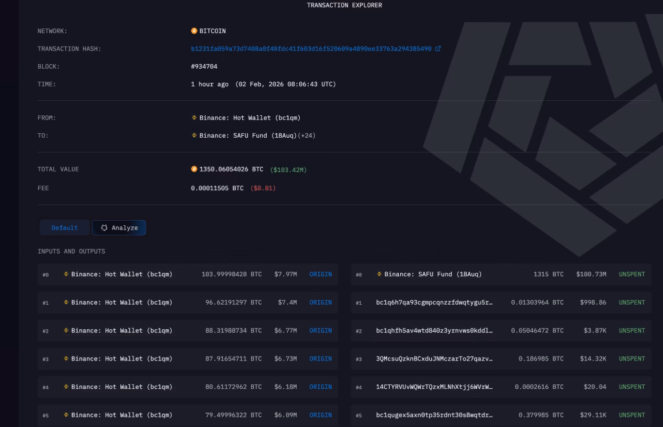
Task: Click the block number #934704
Action: point(201,65)
